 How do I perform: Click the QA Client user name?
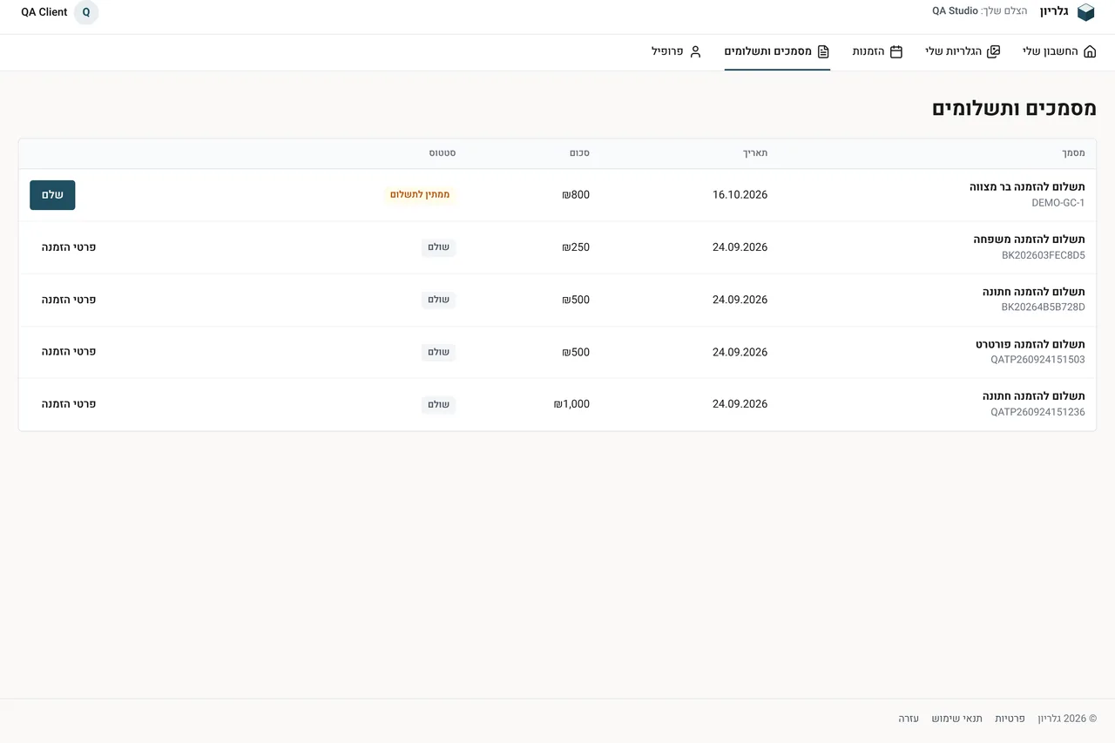tap(44, 12)
